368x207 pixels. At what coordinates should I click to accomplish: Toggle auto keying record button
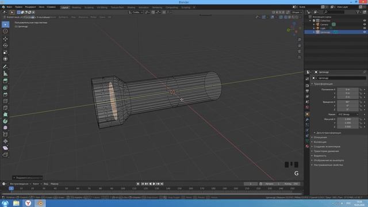(x=138, y=184)
